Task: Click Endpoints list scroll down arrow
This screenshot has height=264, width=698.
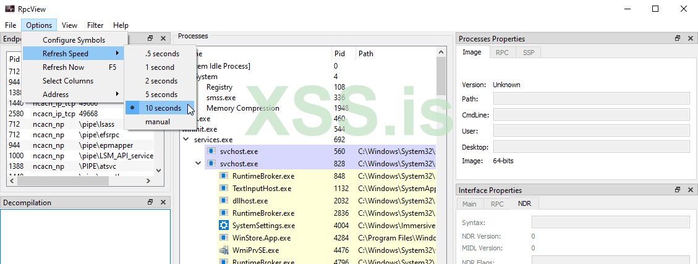Action: [158, 171]
